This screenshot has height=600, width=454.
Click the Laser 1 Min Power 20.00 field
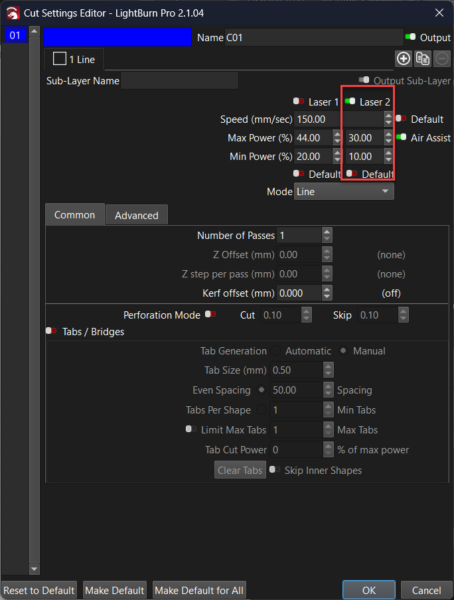[x=313, y=156]
